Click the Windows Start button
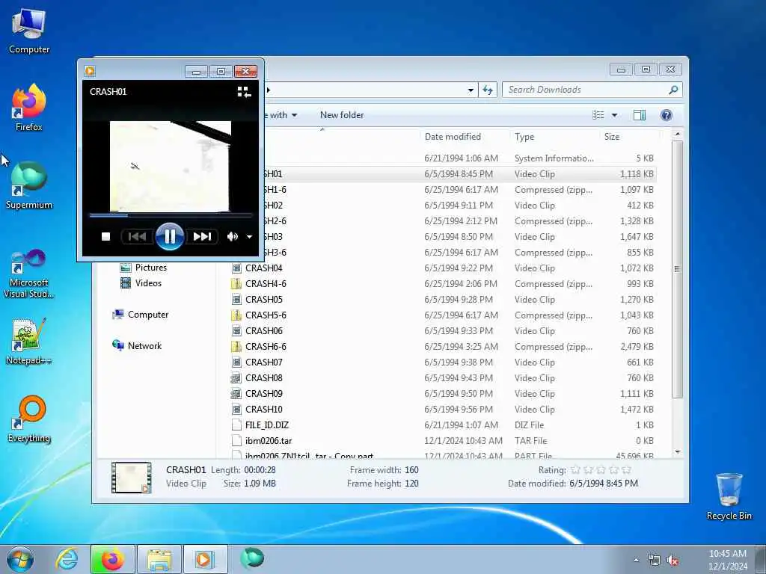 pyautogui.click(x=20, y=559)
